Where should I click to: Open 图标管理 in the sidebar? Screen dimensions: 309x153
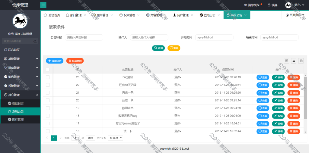(x=20, y=120)
